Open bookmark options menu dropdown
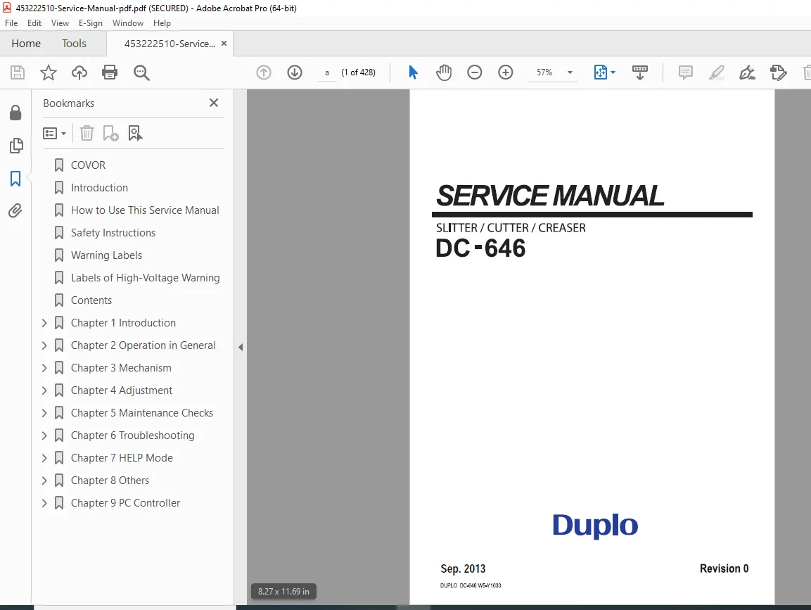 click(x=55, y=134)
